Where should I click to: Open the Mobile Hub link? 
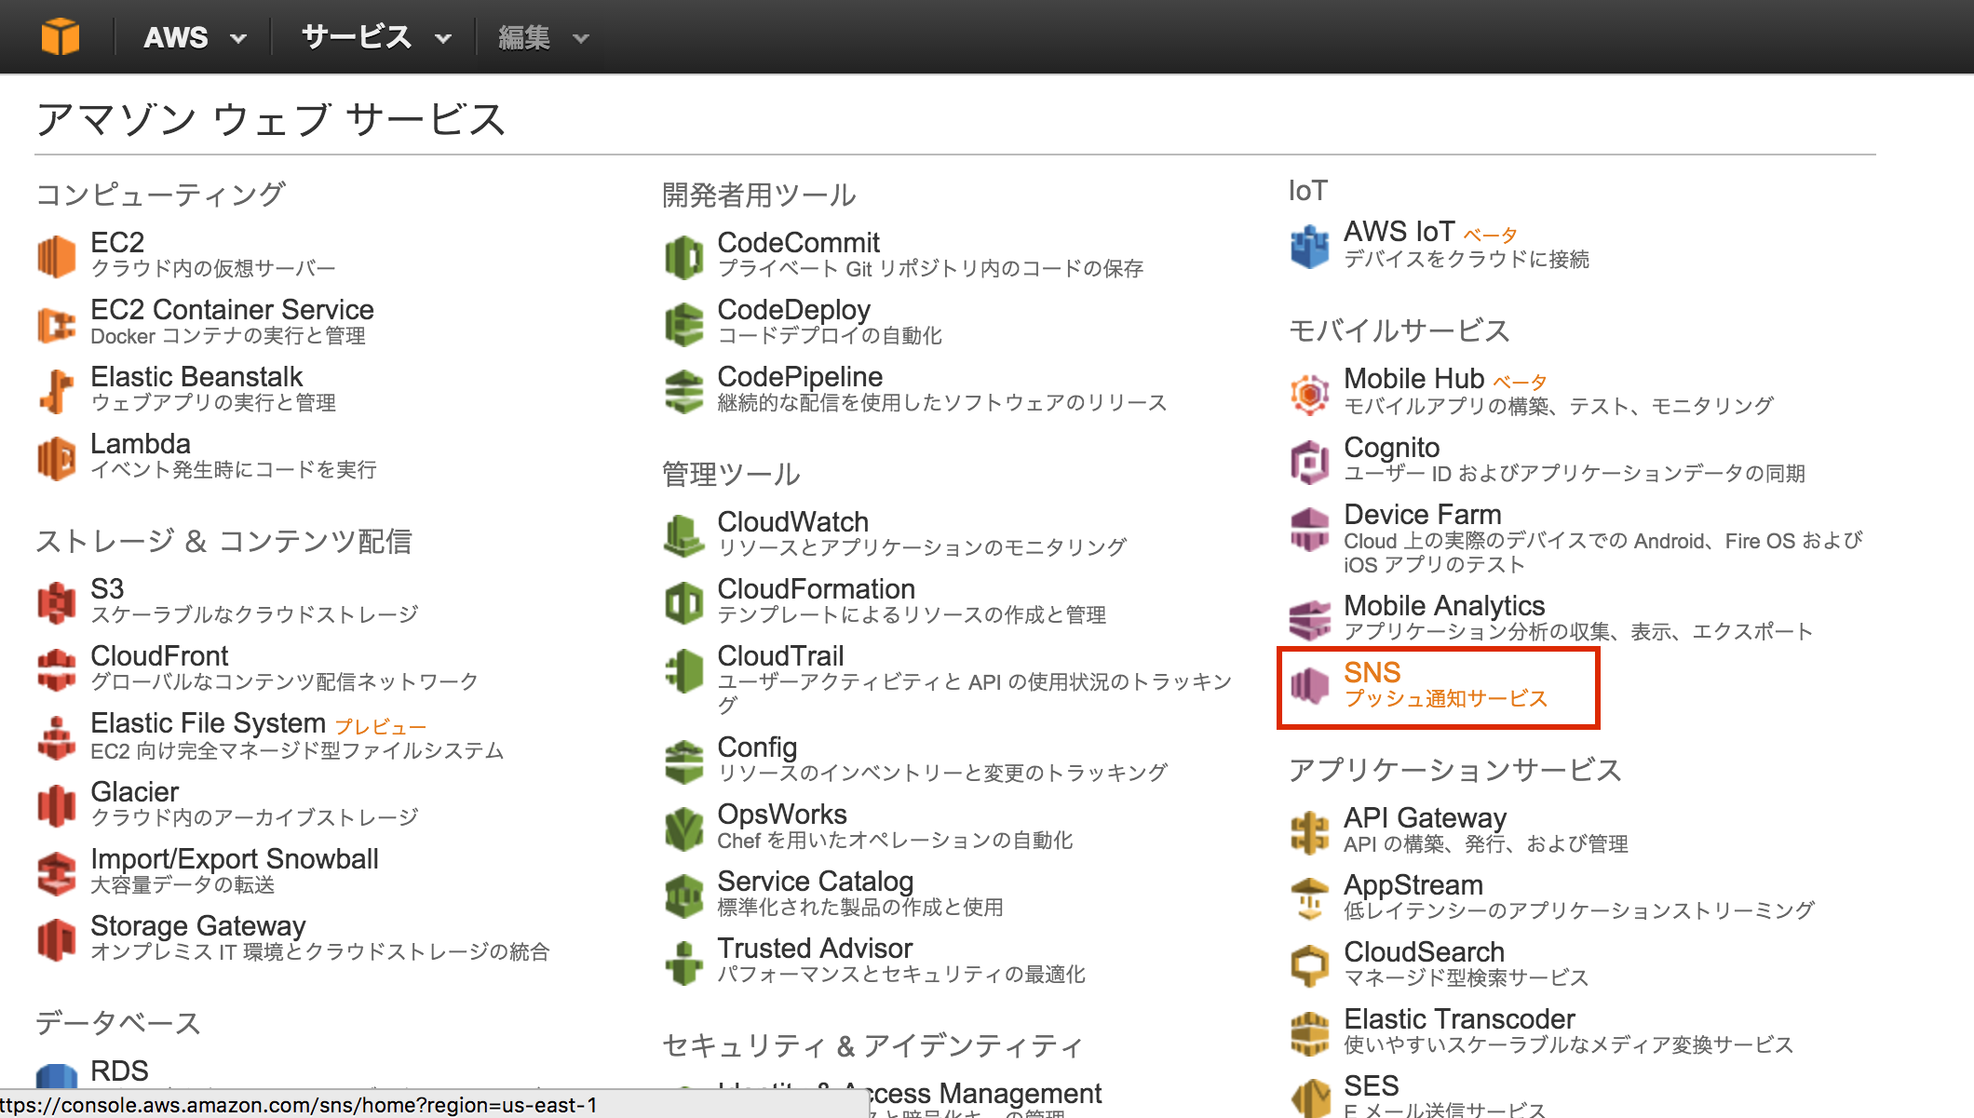pyautogui.click(x=1413, y=379)
